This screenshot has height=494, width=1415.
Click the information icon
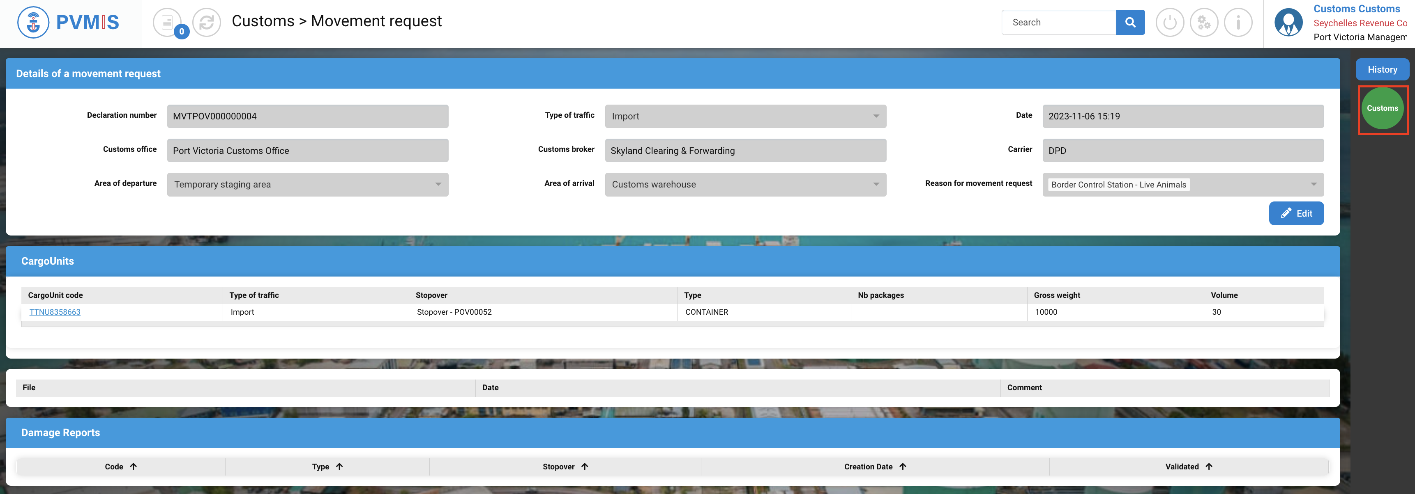pyautogui.click(x=1238, y=23)
